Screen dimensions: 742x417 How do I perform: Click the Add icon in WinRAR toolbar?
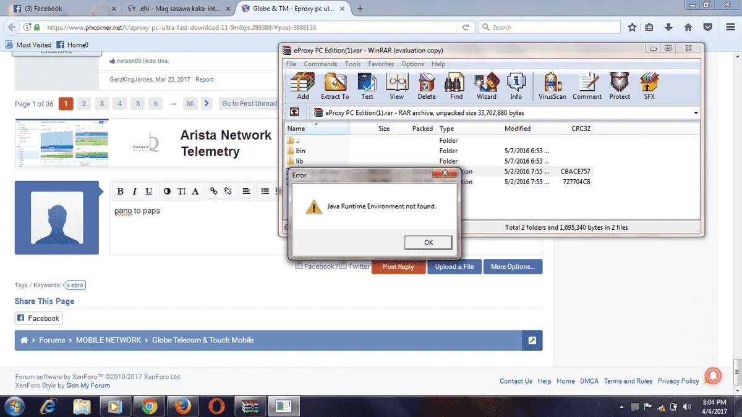pos(303,85)
